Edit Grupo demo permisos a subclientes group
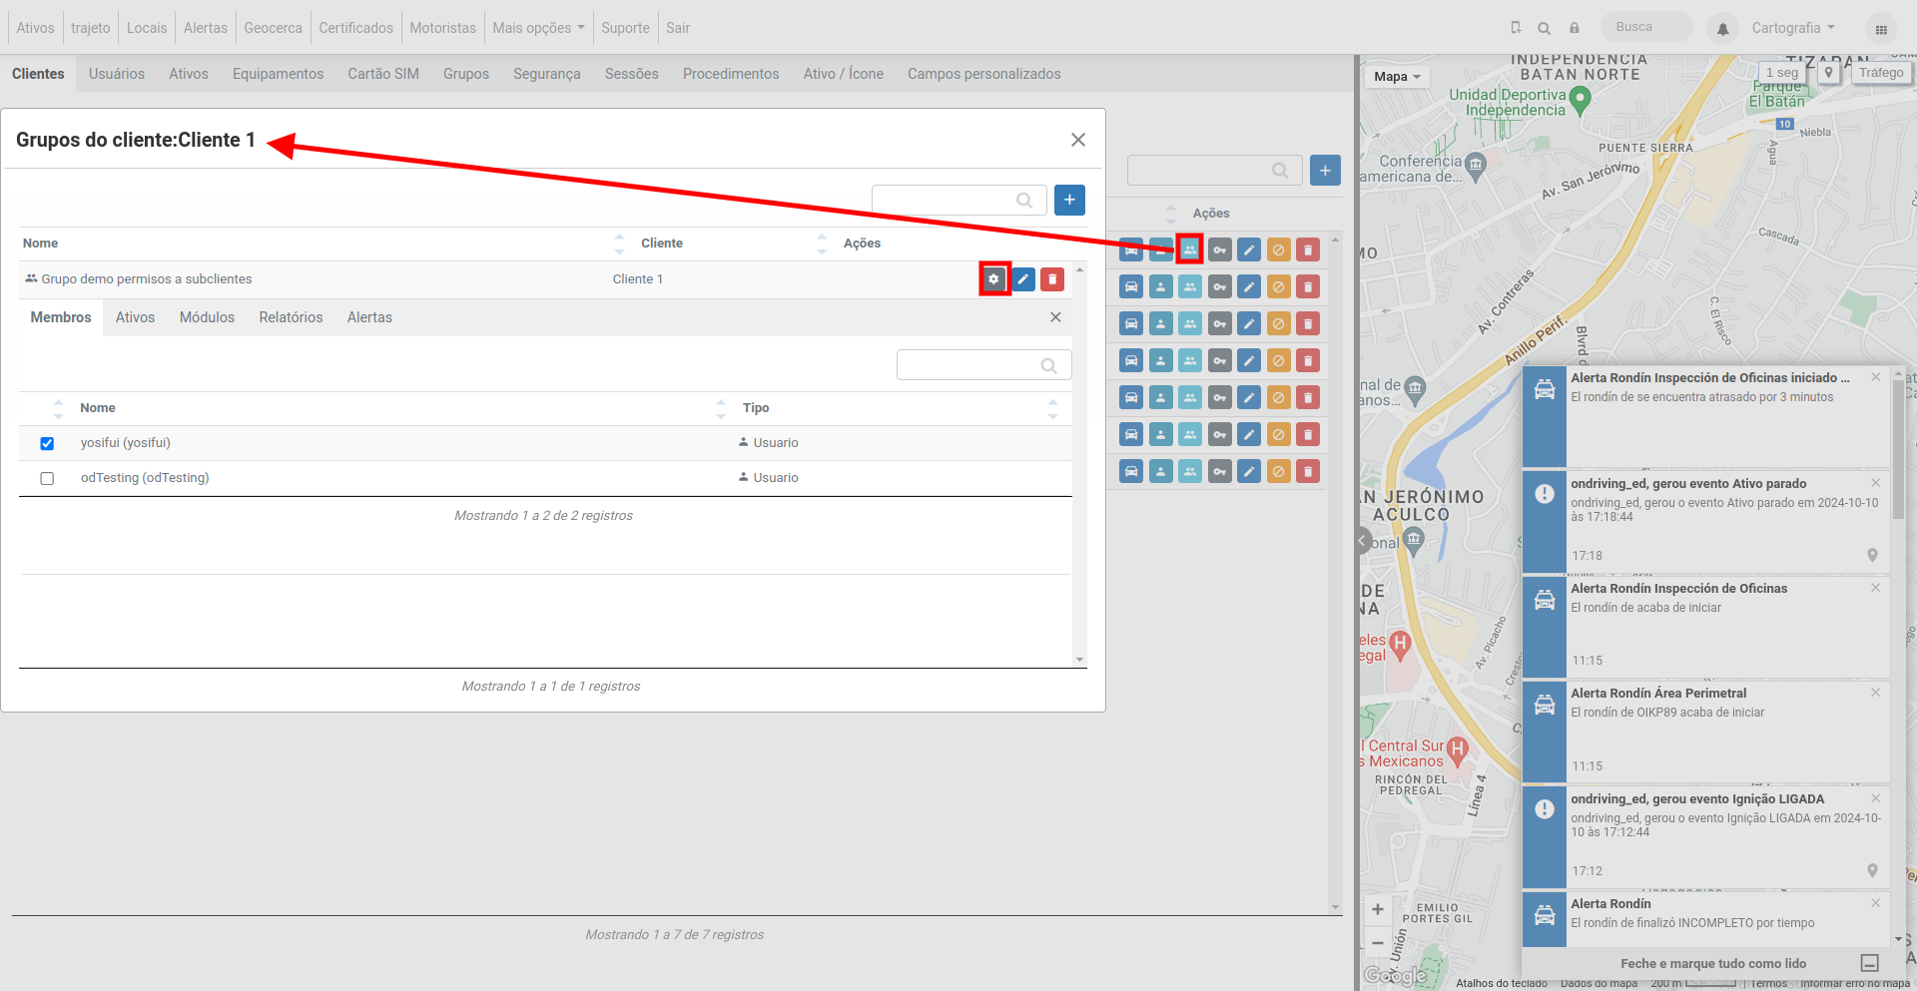Viewport: 1917px width, 991px height. pyautogui.click(x=1023, y=279)
